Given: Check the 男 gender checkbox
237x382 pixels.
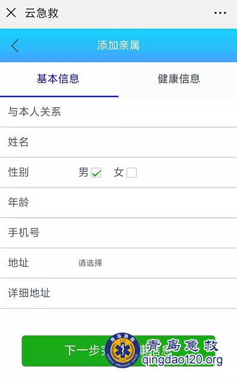Looking at the screenshot, I should [x=96, y=172].
